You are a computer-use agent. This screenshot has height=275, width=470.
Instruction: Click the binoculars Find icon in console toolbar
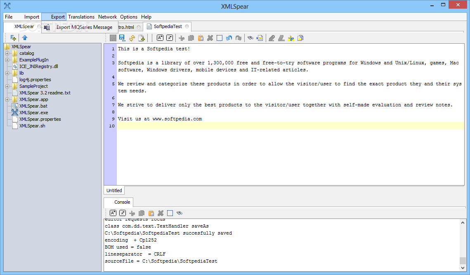179,213
